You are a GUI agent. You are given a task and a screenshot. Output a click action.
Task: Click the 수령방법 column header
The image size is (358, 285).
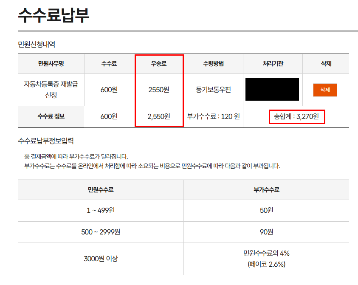point(213,63)
